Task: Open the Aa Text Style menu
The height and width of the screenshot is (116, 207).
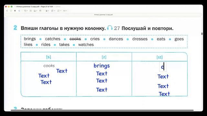Action: click(x=65, y=11)
